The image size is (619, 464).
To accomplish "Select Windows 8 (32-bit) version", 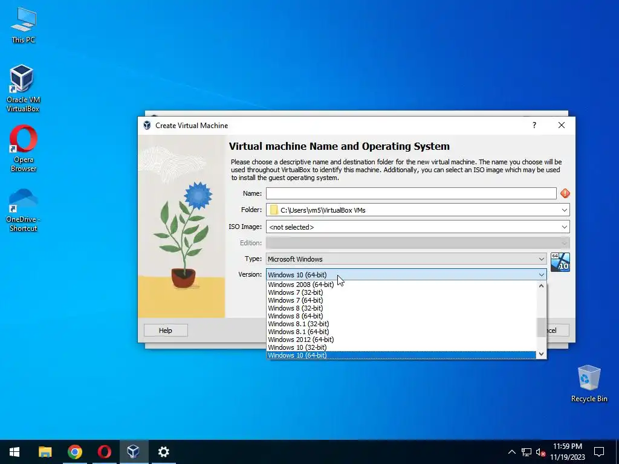I will click(401, 308).
